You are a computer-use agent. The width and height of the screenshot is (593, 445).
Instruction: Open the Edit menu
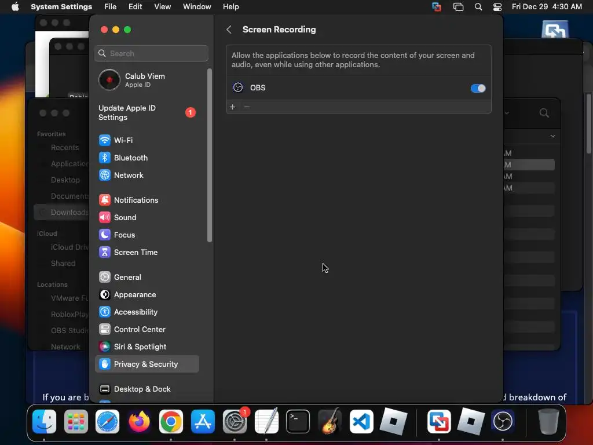click(135, 7)
